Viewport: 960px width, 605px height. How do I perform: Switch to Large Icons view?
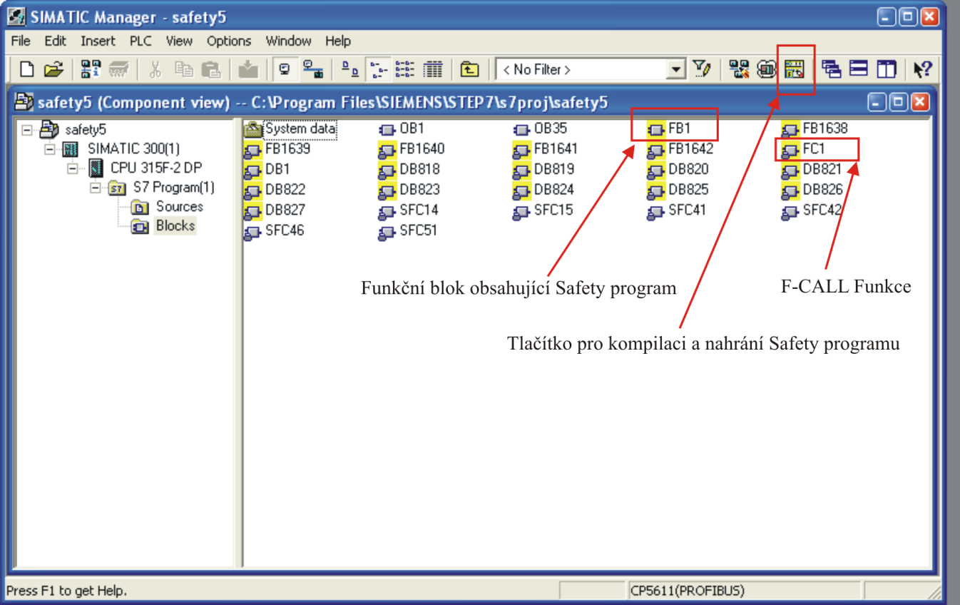(x=349, y=69)
